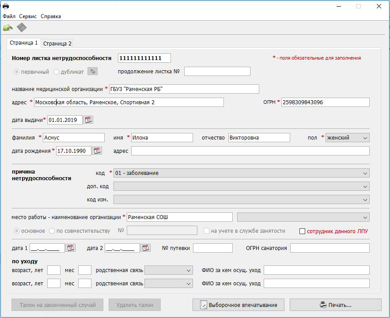Click swap arrows icon beside дубликат
This screenshot has height=318, width=390.
click(92, 72)
